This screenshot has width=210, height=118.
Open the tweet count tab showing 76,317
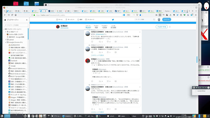pos(88,27)
